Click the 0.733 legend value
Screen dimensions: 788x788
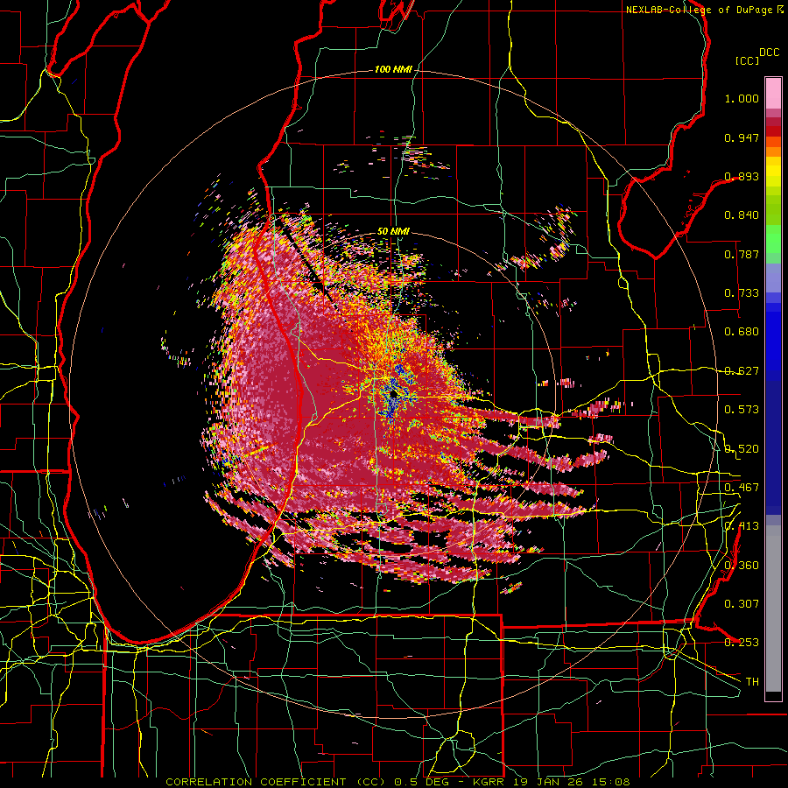click(x=742, y=293)
